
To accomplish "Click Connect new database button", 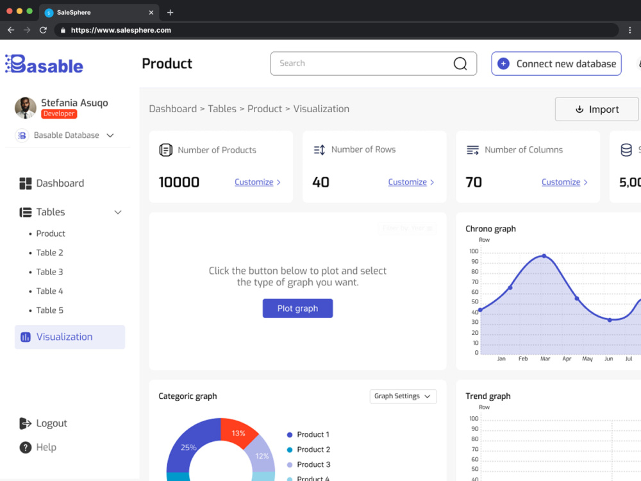I will click(556, 63).
